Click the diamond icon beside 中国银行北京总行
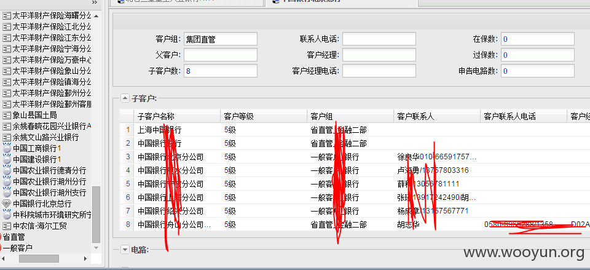This screenshot has width=590, height=270. tap(7, 204)
